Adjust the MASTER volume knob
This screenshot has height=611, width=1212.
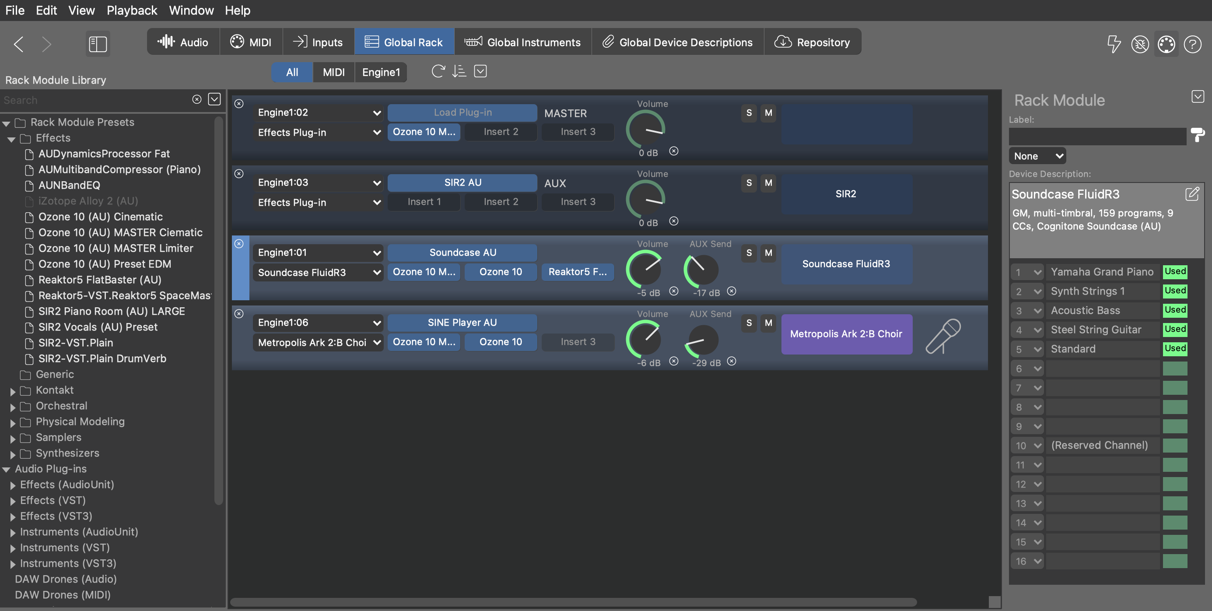646,130
